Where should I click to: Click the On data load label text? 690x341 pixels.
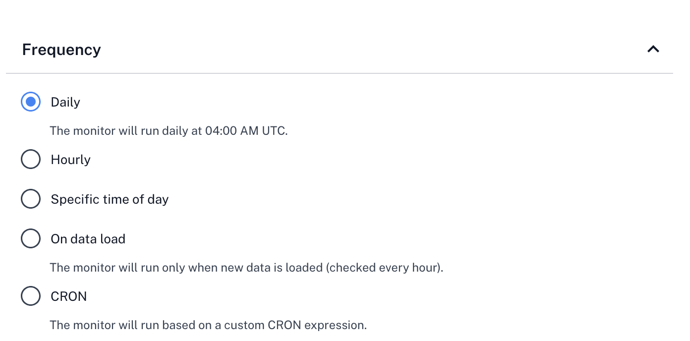(x=88, y=239)
